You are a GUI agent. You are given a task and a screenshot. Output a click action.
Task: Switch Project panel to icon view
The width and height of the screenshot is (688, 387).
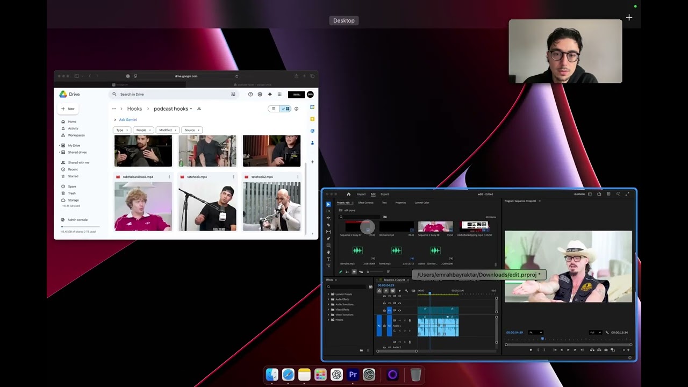point(354,271)
